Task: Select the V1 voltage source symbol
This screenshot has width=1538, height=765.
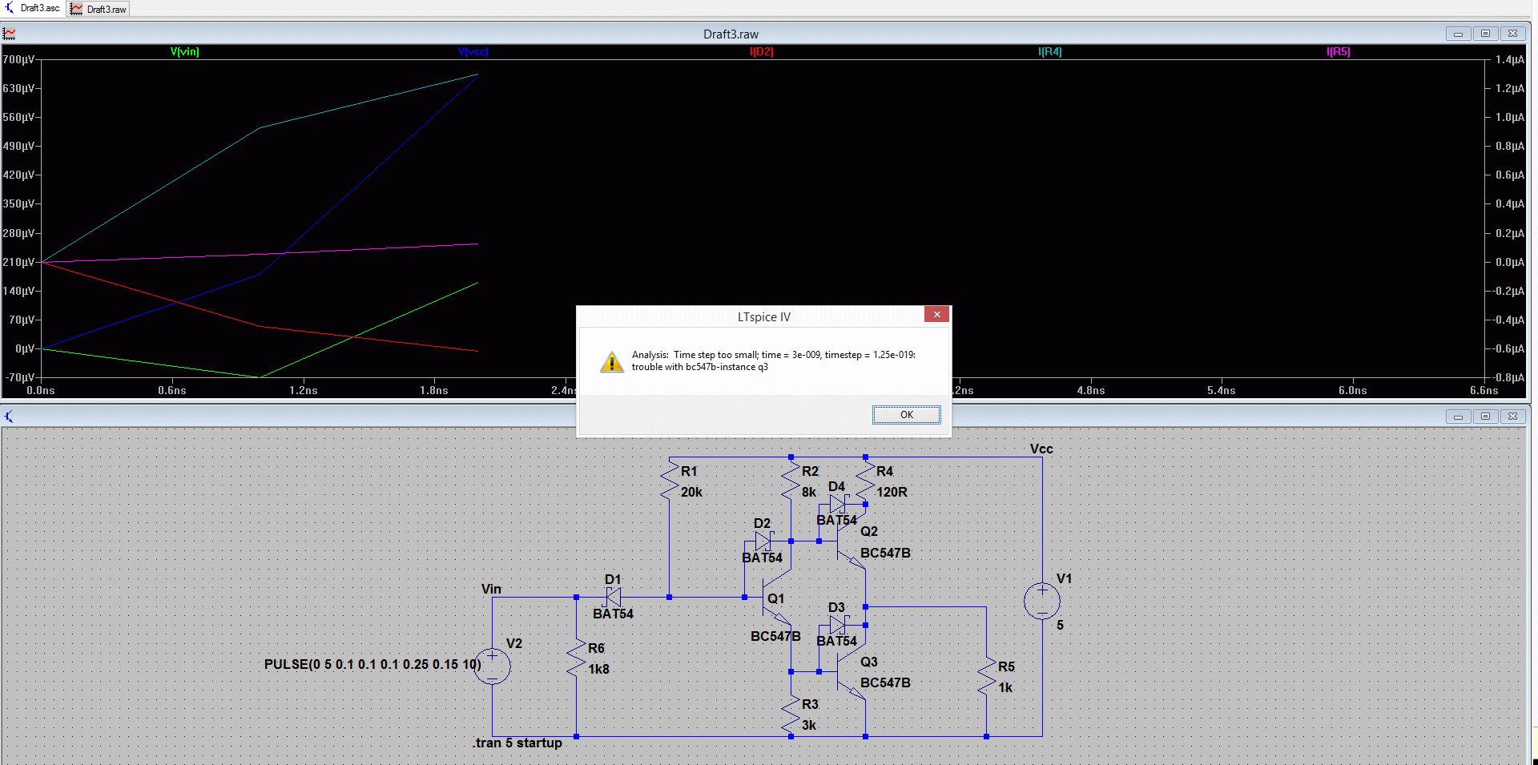Action: click(x=1042, y=601)
